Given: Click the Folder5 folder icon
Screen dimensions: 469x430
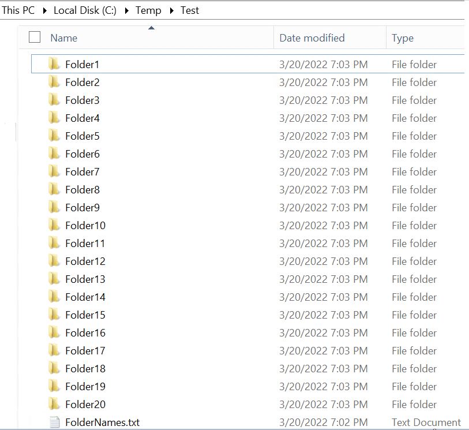Looking at the screenshot, I should 55,136.
